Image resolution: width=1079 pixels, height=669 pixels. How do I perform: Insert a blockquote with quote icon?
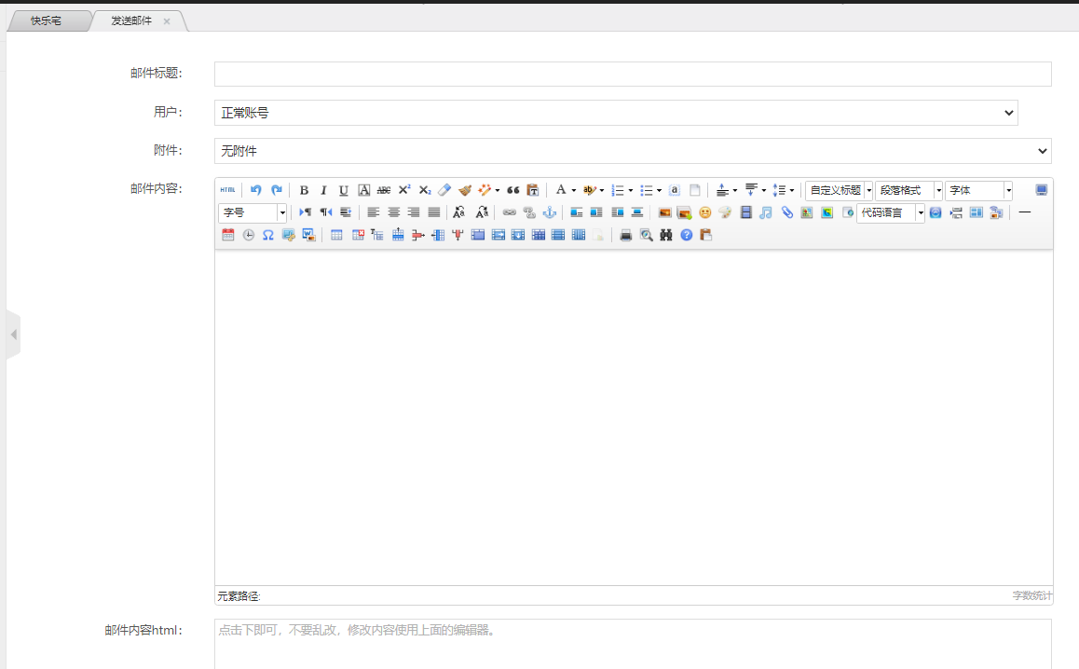(512, 190)
